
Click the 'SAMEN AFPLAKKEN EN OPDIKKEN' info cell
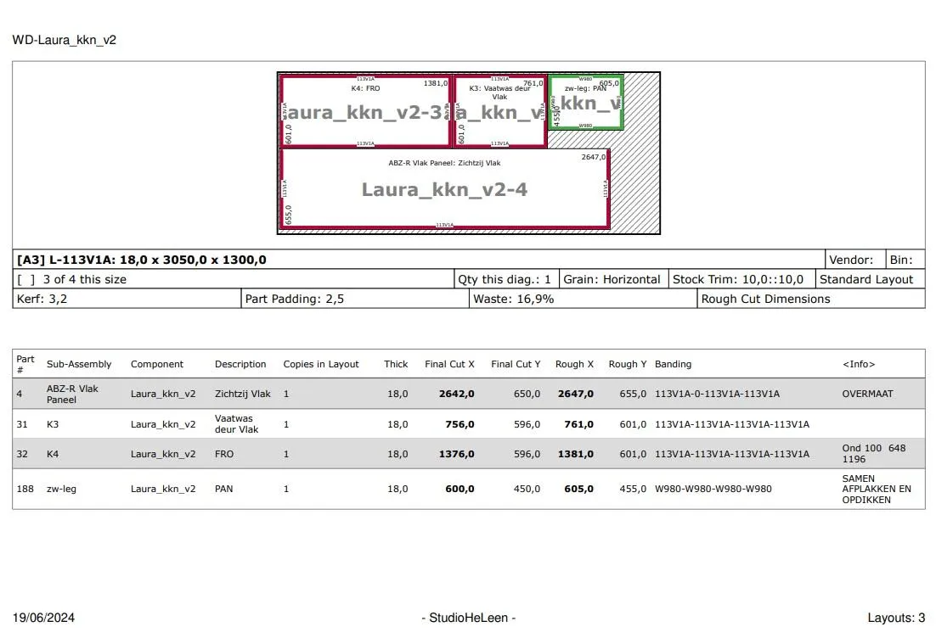pos(877,489)
